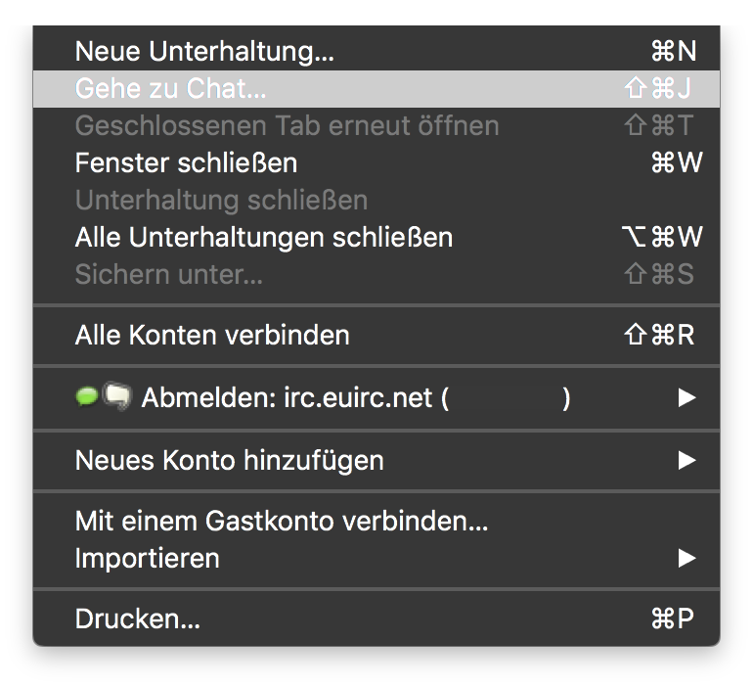Click the Sichern unter… menu item
The height and width of the screenshot is (687, 753).
tap(168, 274)
